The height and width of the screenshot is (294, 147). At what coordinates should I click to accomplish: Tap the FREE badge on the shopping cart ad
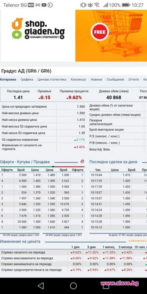click(100, 32)
